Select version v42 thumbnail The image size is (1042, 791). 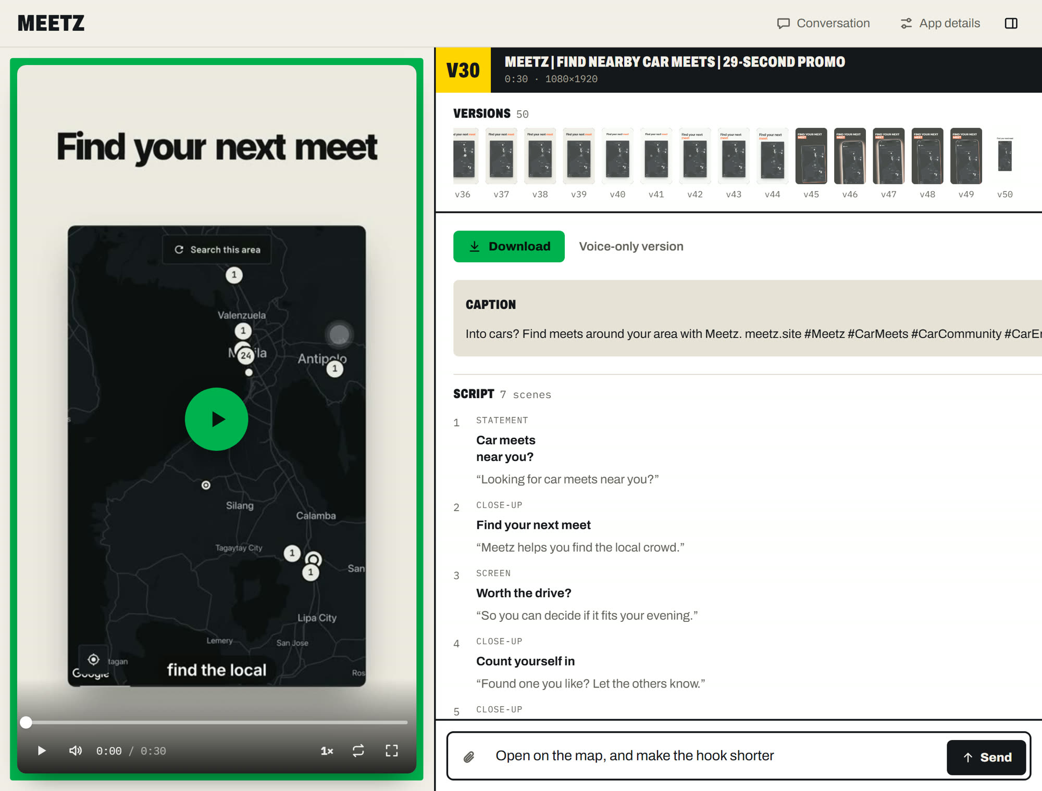coord(695,156)
